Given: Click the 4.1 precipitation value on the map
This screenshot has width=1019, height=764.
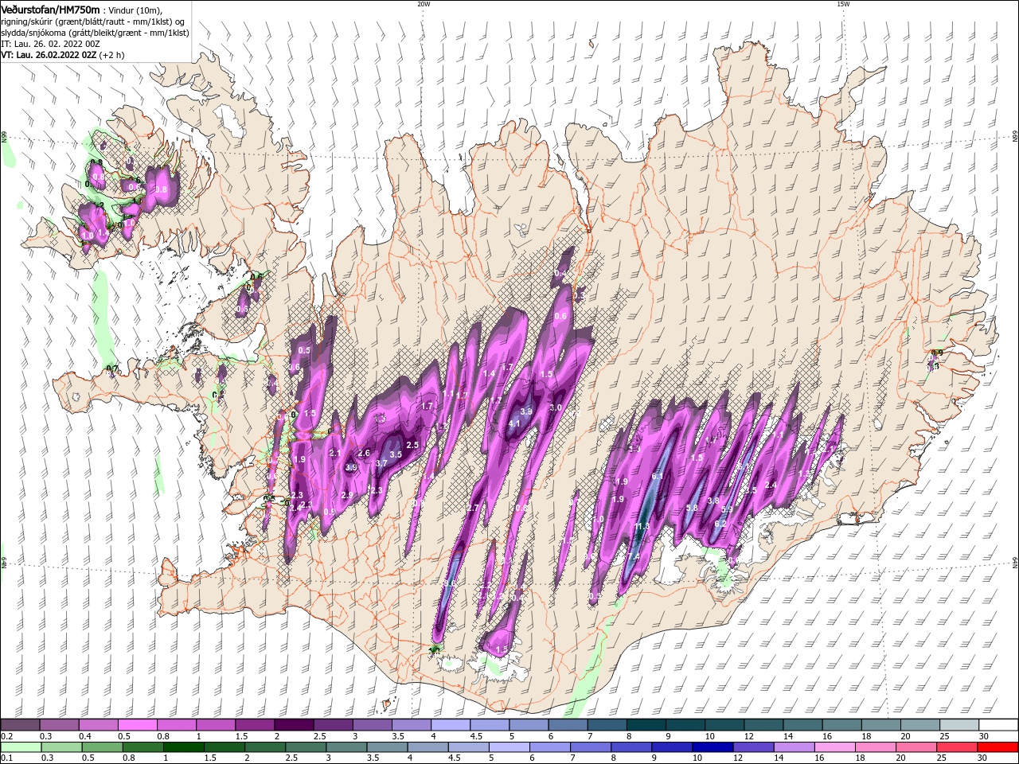Looking at the screenshot, I should coord(514,423).
